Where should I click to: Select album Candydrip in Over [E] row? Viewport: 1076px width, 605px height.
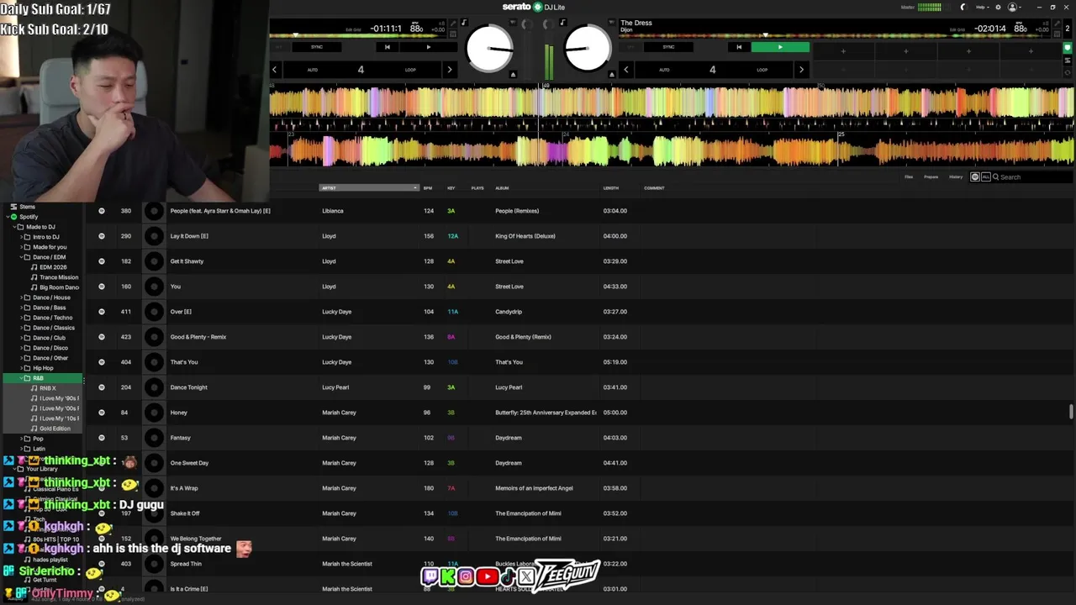coord(509,312)
